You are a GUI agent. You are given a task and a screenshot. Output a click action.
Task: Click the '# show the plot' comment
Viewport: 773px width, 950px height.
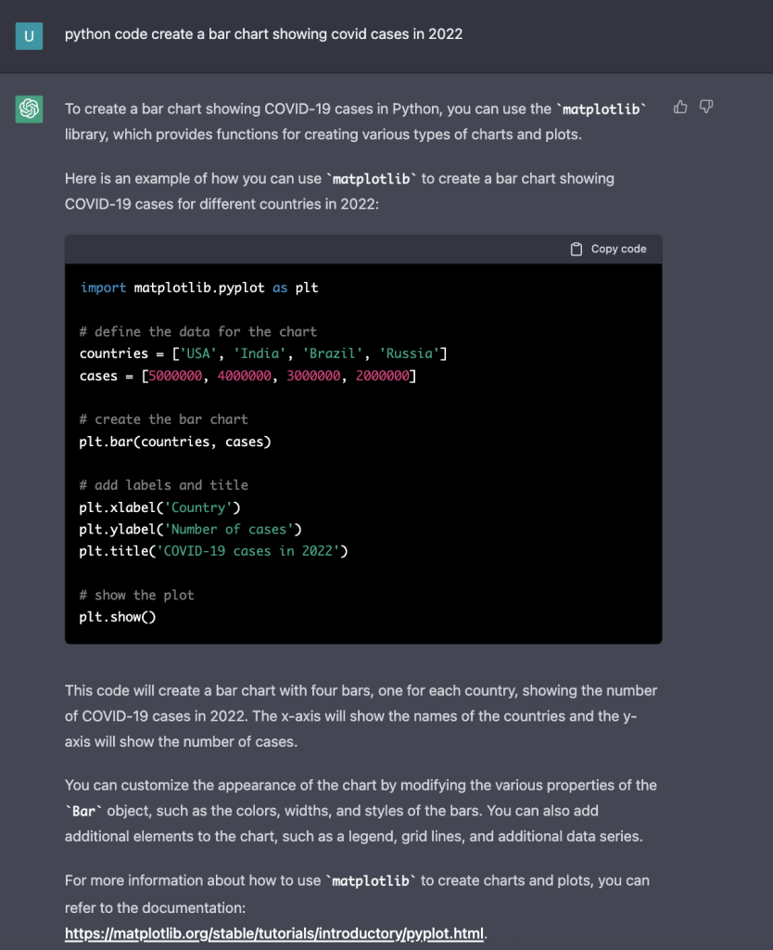[x=136, y=595]
